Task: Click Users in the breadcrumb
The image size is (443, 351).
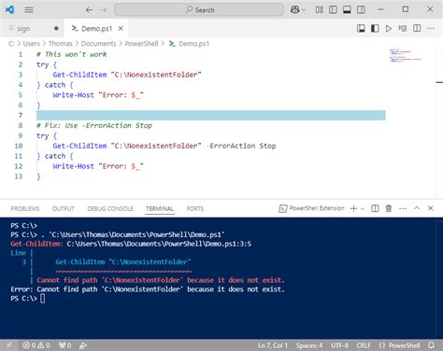Action: point(32,44)
